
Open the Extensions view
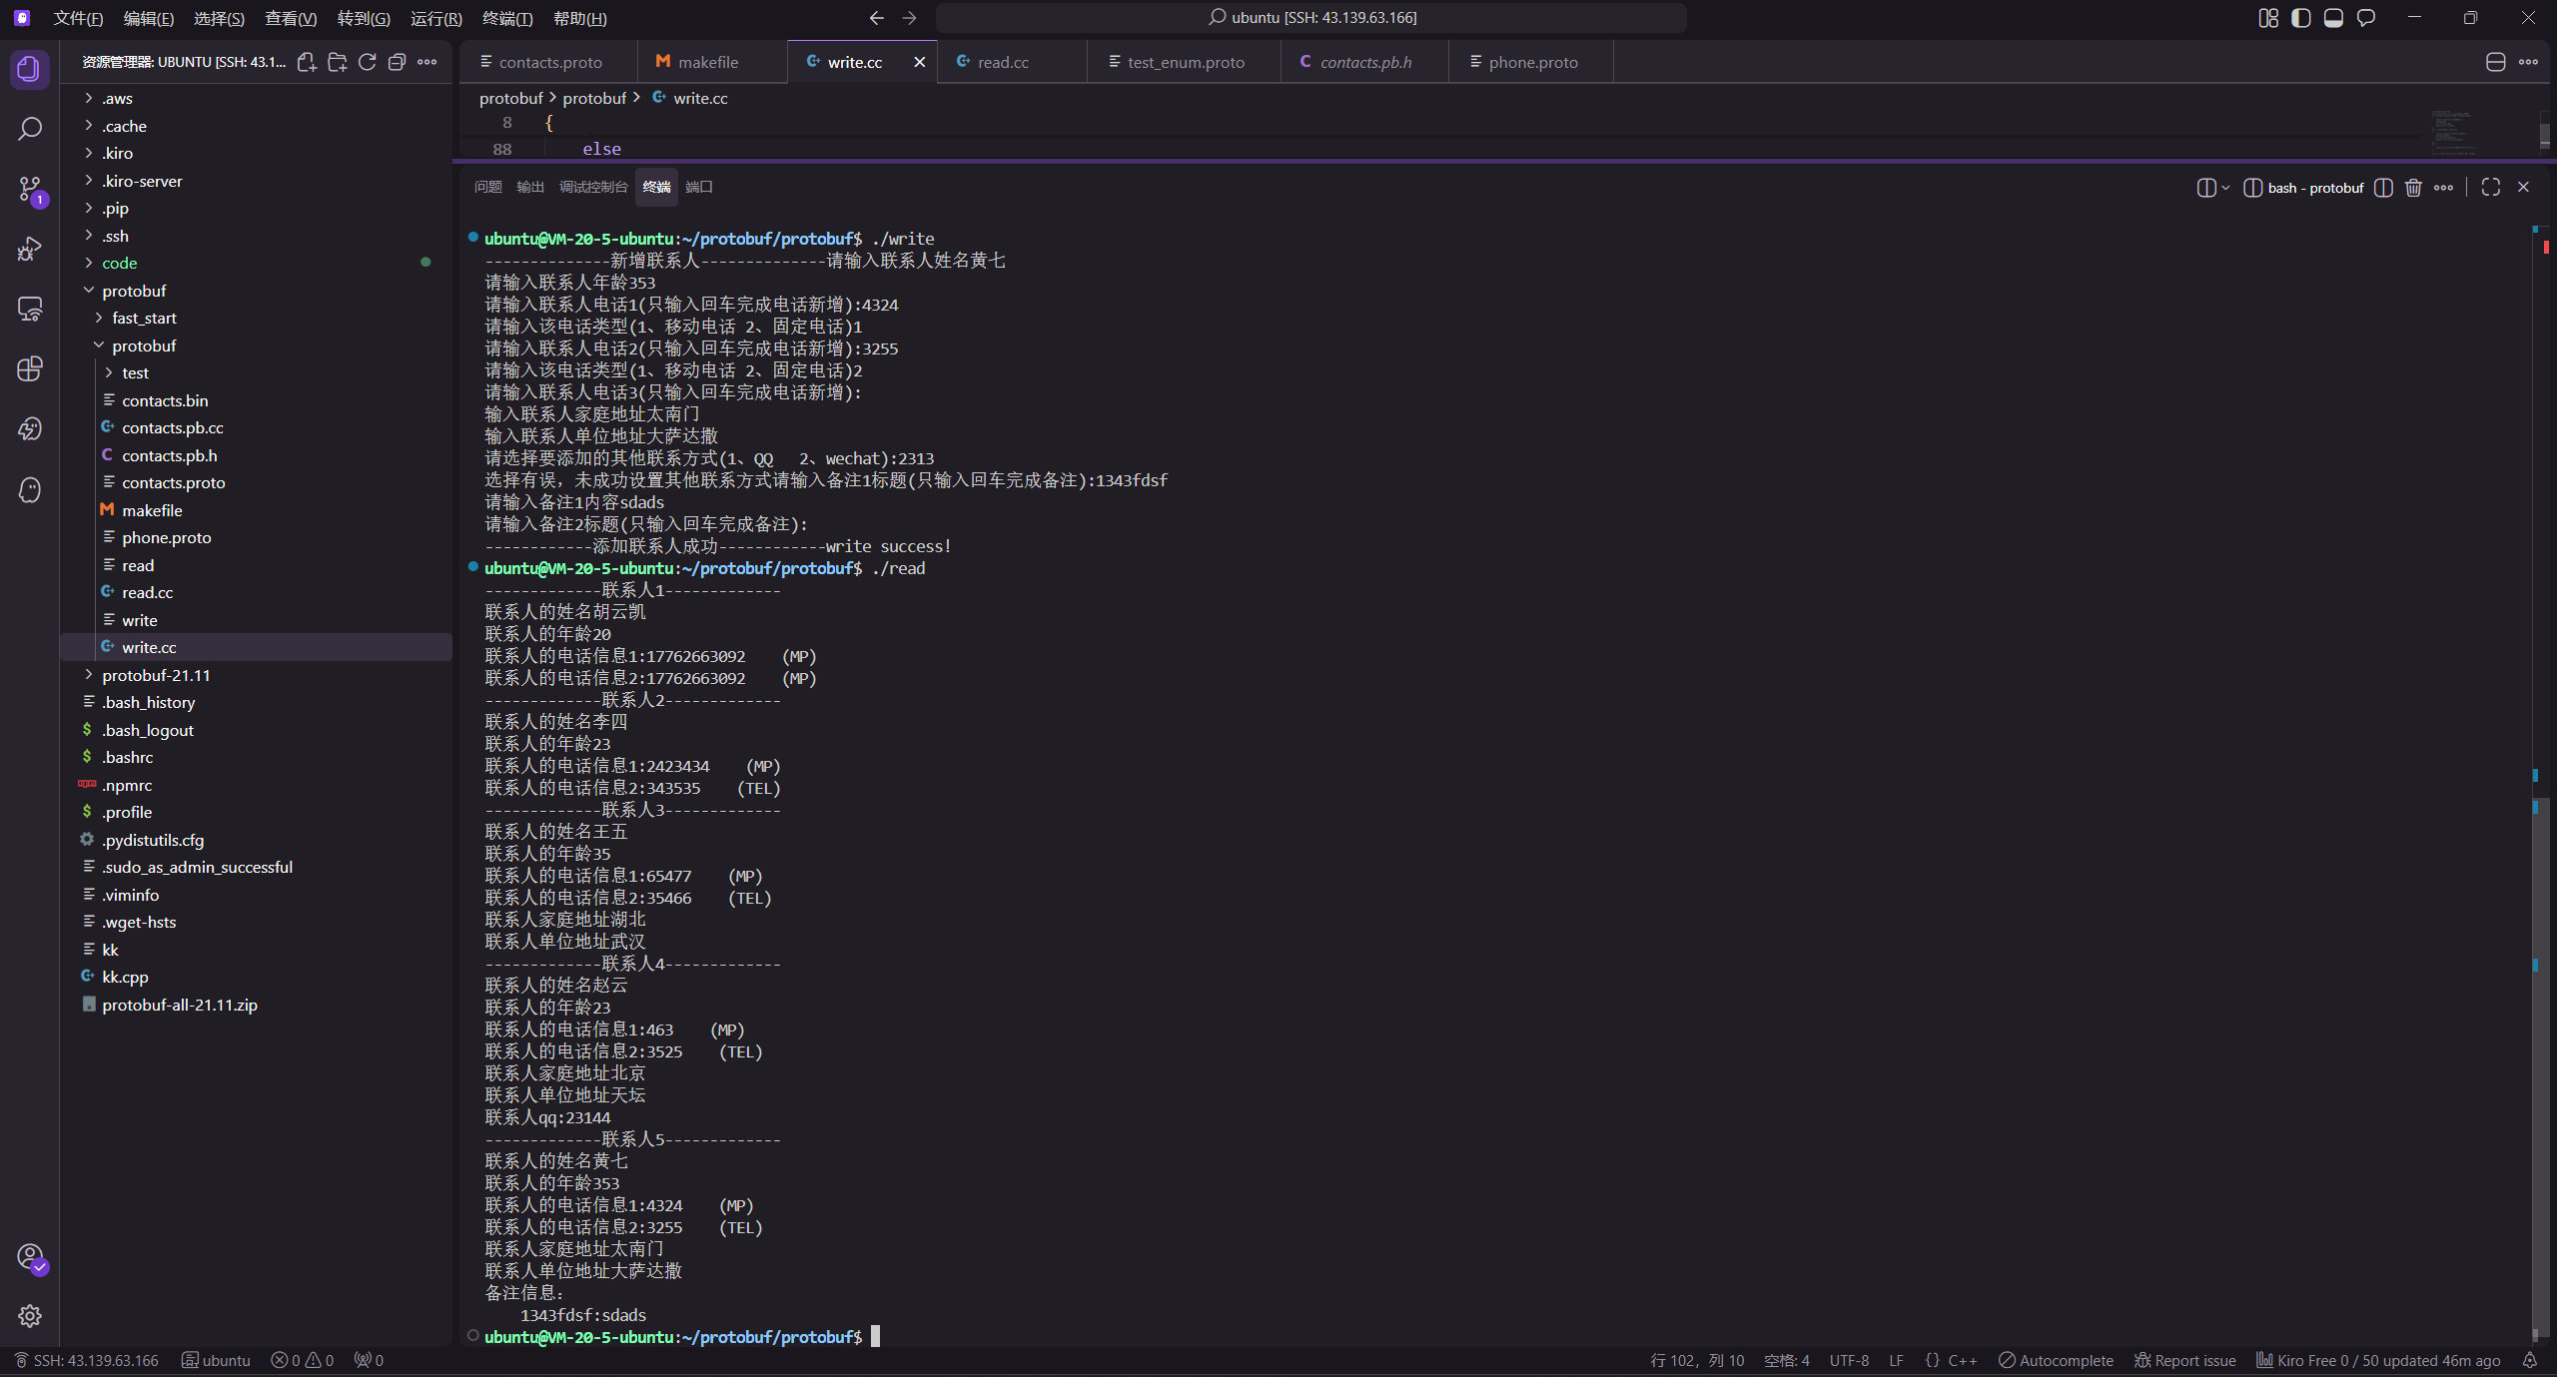point(30,368)
